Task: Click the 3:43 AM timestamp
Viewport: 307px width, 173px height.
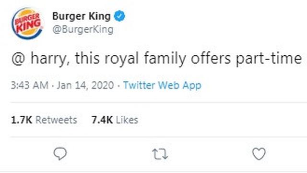Action: pos(30,86)
